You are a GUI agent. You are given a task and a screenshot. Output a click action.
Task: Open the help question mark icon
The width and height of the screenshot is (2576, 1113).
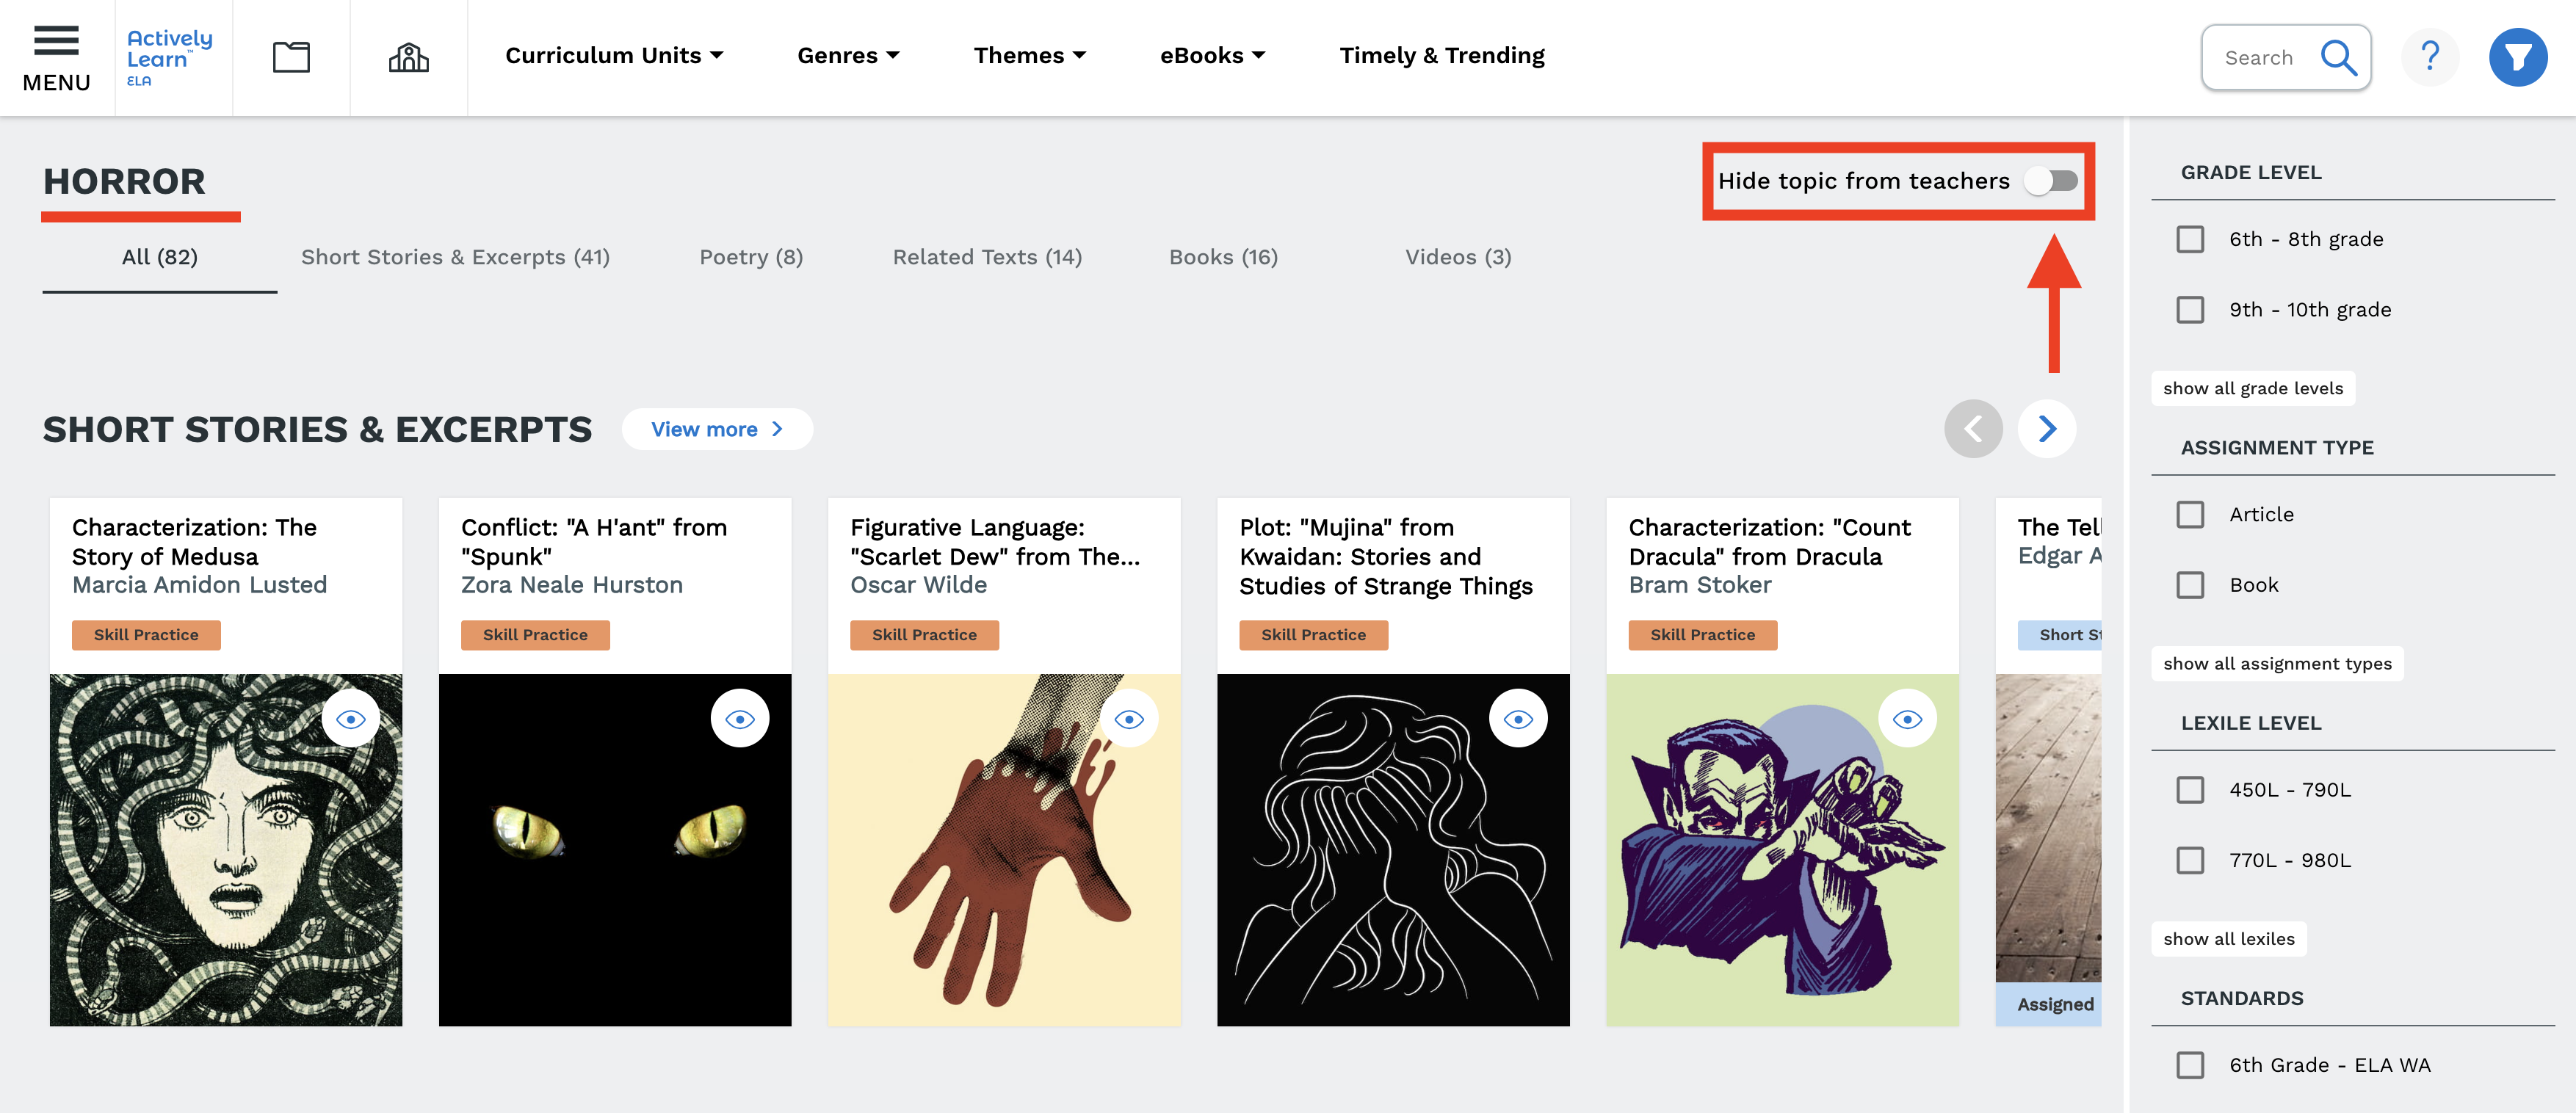[x=2430, y=57]
